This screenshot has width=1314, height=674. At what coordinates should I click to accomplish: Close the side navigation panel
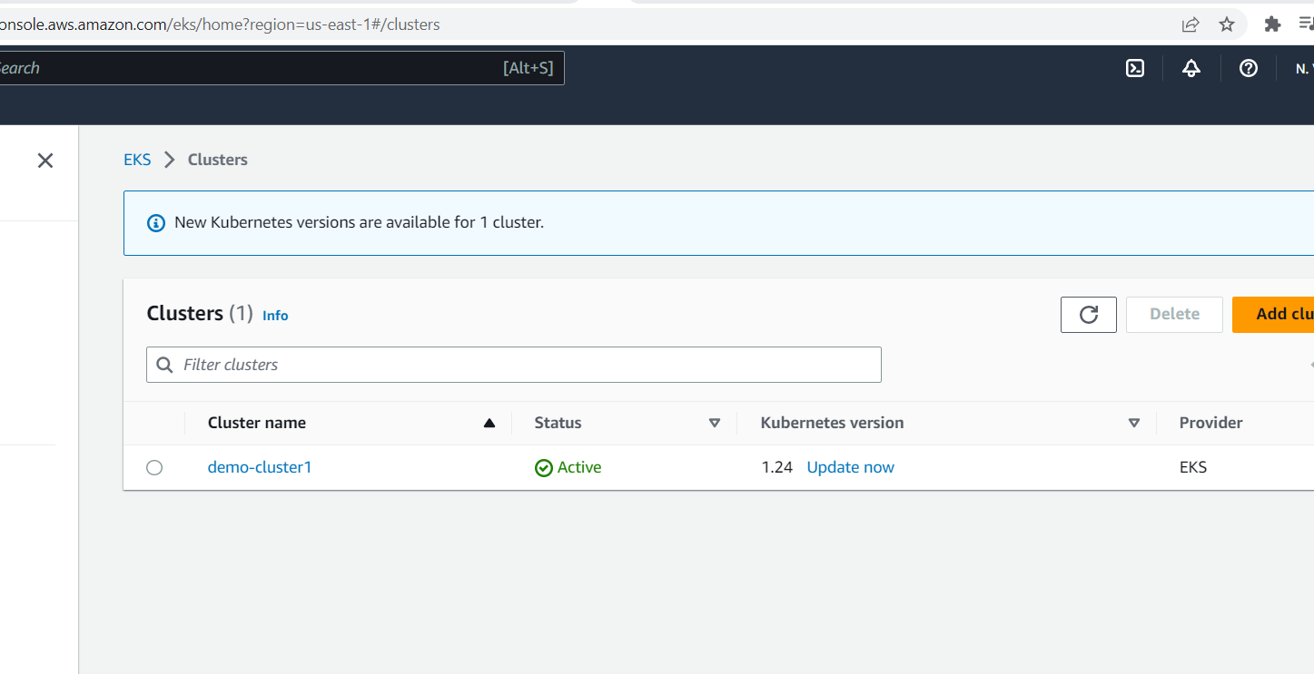pyautogui.click(x=45, y=161)
